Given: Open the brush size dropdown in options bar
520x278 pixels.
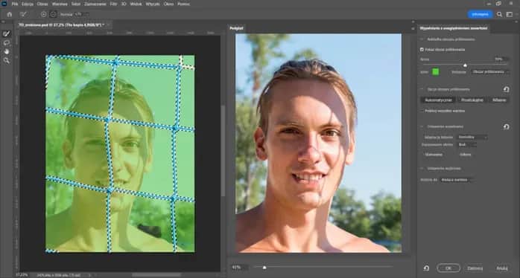Looking at the screenshot, I should 87,14.
